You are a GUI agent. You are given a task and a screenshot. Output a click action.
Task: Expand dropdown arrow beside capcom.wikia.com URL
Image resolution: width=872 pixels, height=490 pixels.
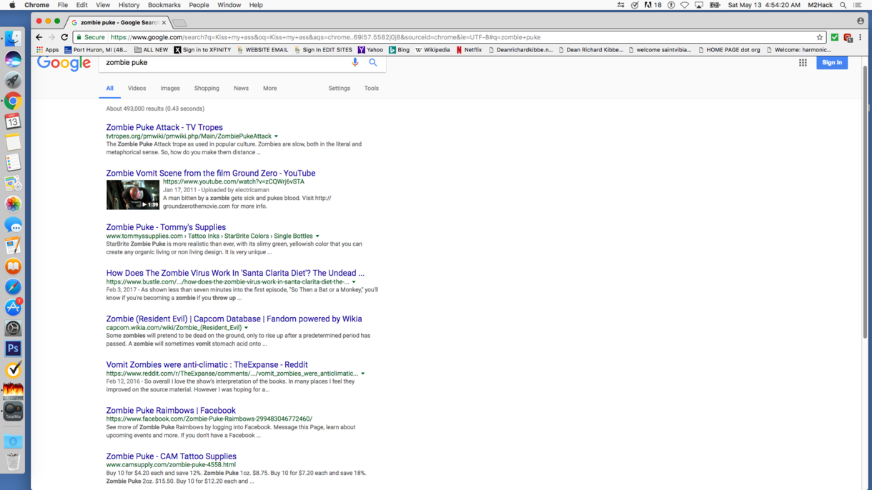coord(246,328)
